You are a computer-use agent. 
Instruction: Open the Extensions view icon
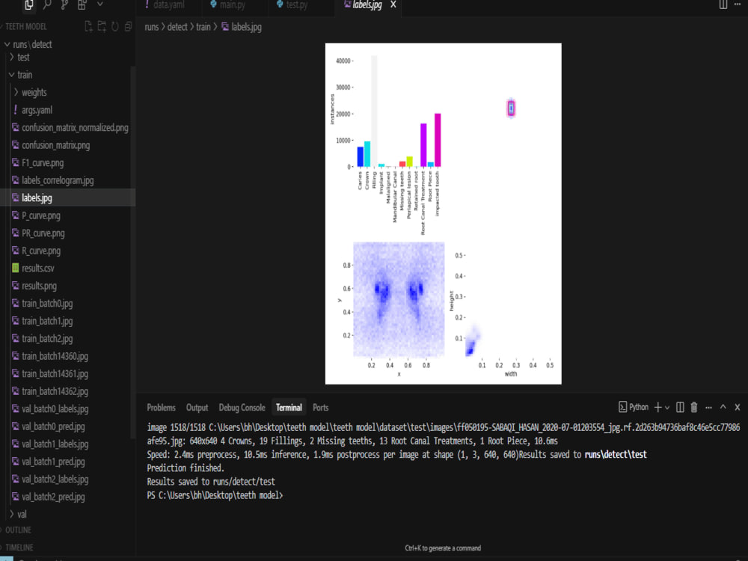click(x=82, y=4)
